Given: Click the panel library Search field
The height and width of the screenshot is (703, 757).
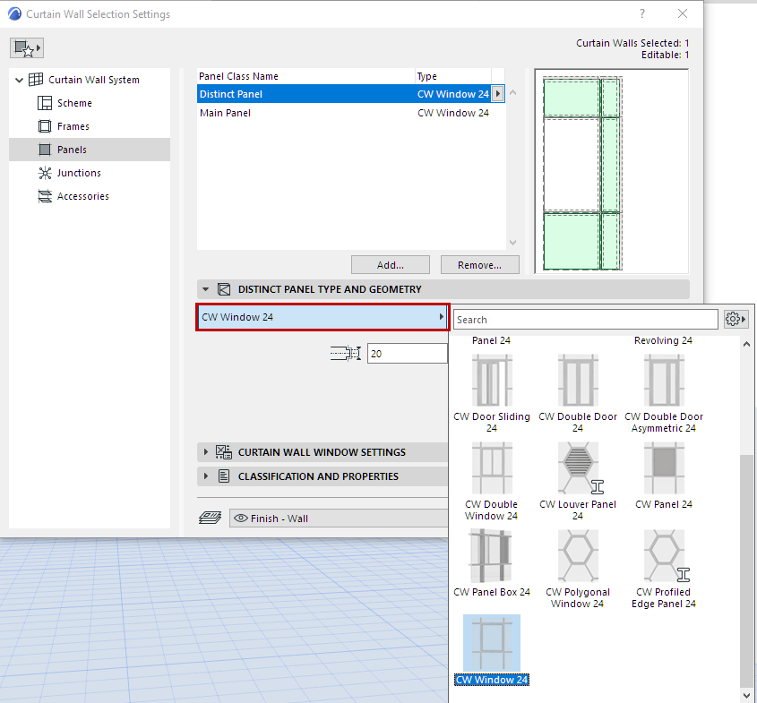Looking at the screenshot, I should point(586,320).
